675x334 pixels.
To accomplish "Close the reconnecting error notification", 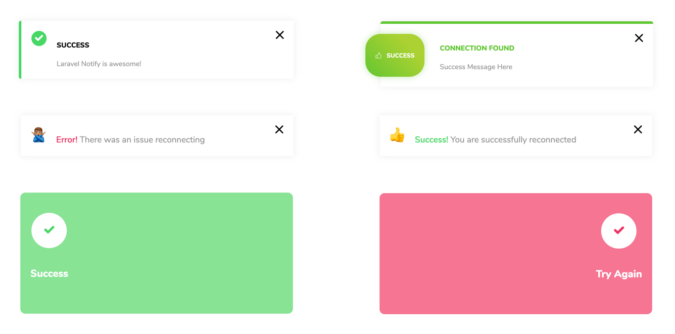I will pos(279,129).
